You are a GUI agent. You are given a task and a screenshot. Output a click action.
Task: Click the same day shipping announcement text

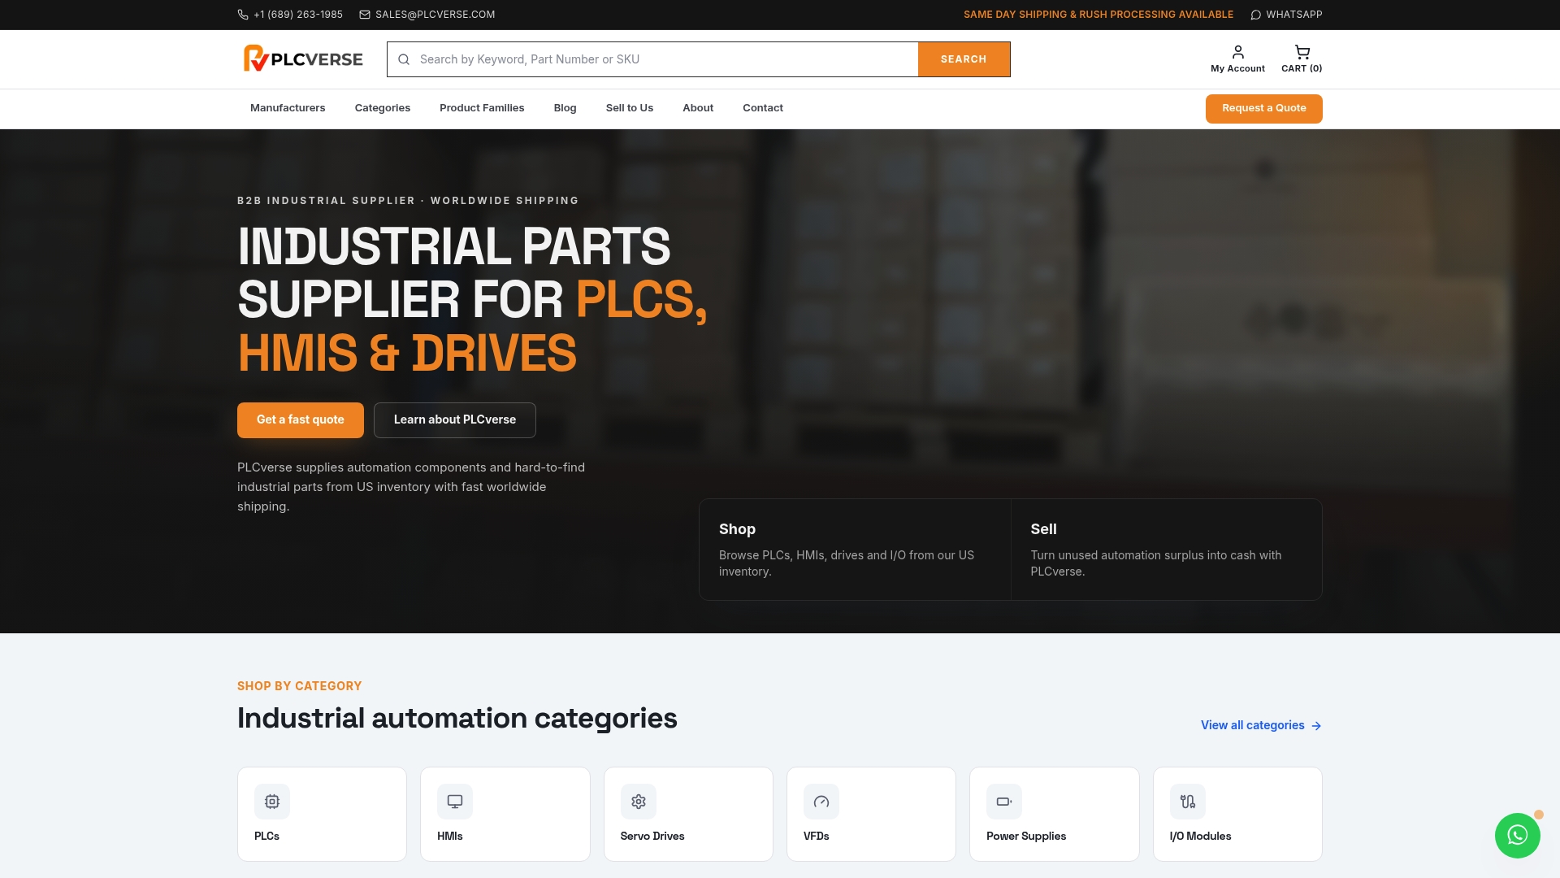tap(1098, 15)
